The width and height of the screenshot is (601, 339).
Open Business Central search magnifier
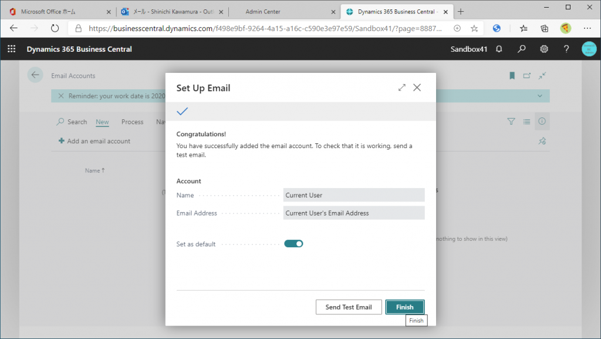(522, 49)
